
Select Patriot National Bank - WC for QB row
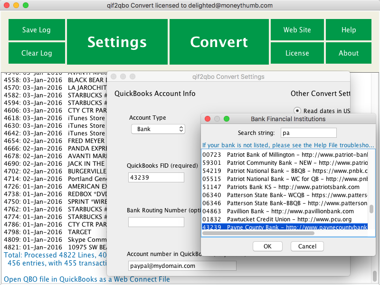(x=285, y=179)
